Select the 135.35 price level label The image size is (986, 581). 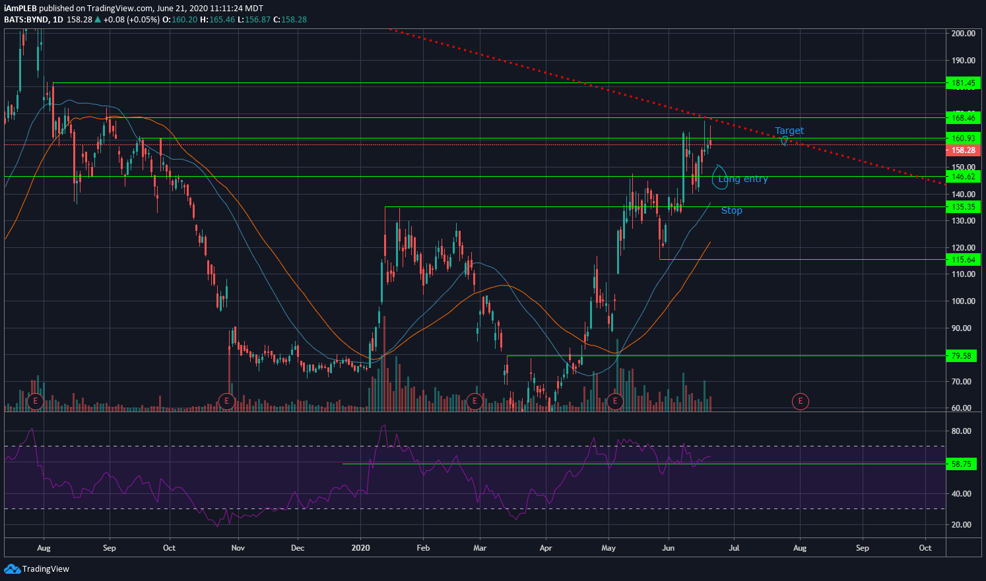(x=964, y=207)
